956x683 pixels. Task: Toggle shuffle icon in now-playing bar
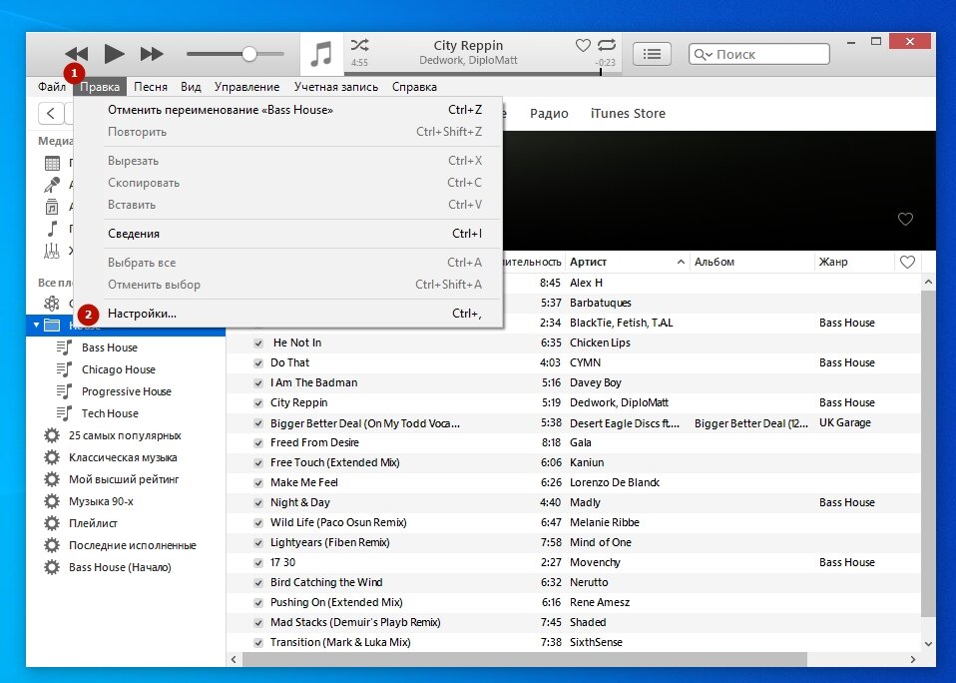(x=359, y=45)
